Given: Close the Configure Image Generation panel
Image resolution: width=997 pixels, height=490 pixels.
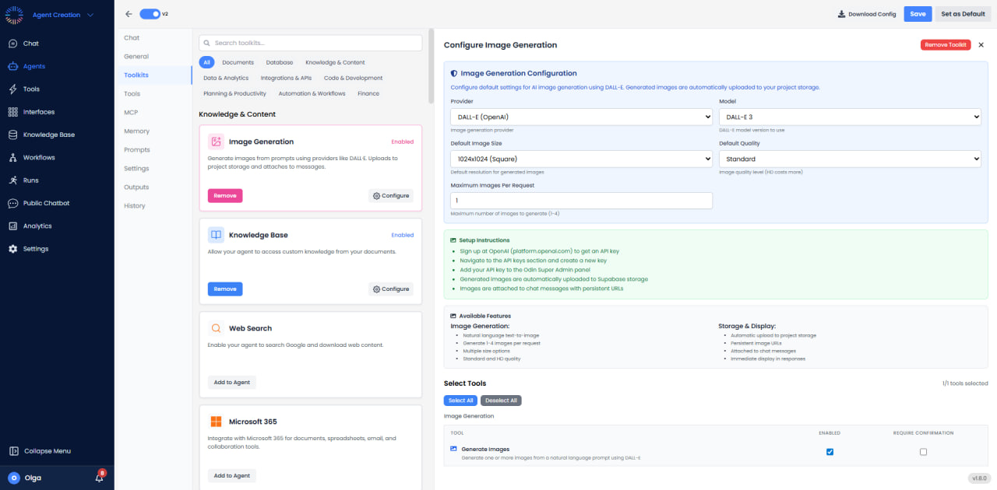Looking at the screenshot, I should tap(981, 45).
